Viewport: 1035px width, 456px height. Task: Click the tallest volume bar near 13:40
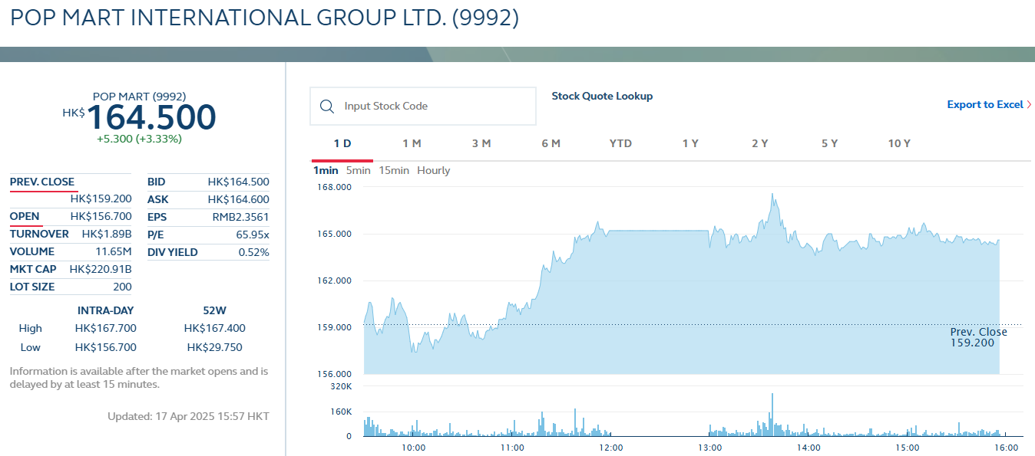click(x=772, y=414)
